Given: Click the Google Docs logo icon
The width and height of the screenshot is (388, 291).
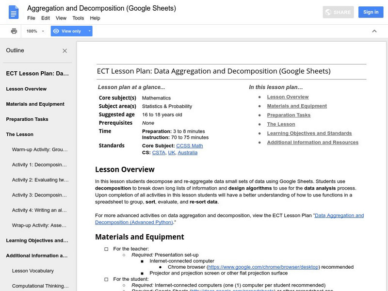Looking at the screenshot, I should click(x=13, y=12).
